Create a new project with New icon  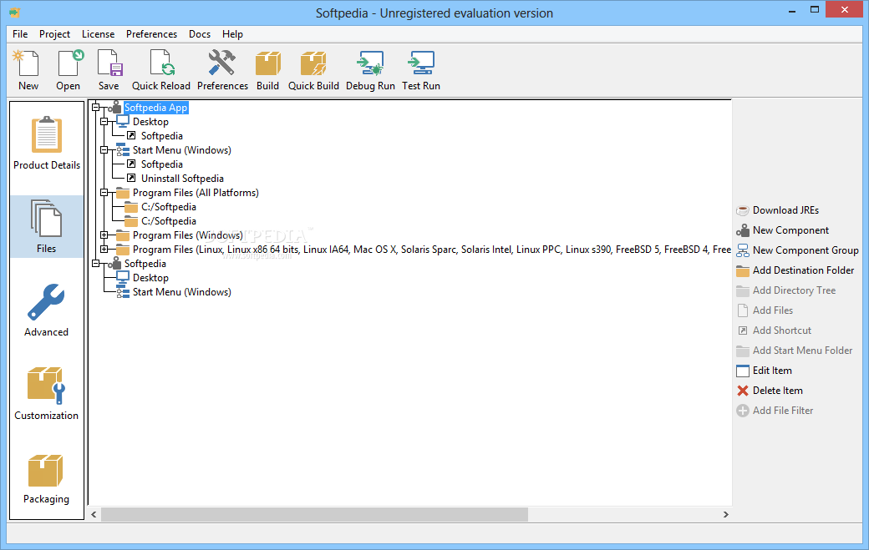(28, 70)
